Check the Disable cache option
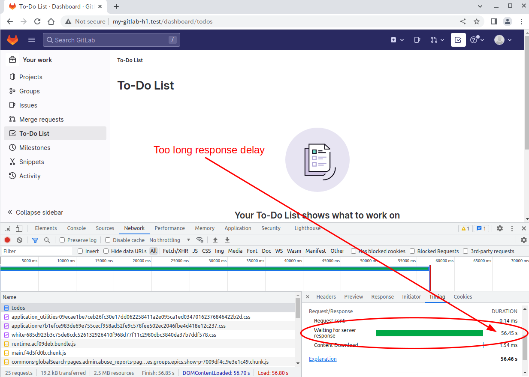This screenshot has width=529, height=377. pyautogui.click(x=108, y=240)
